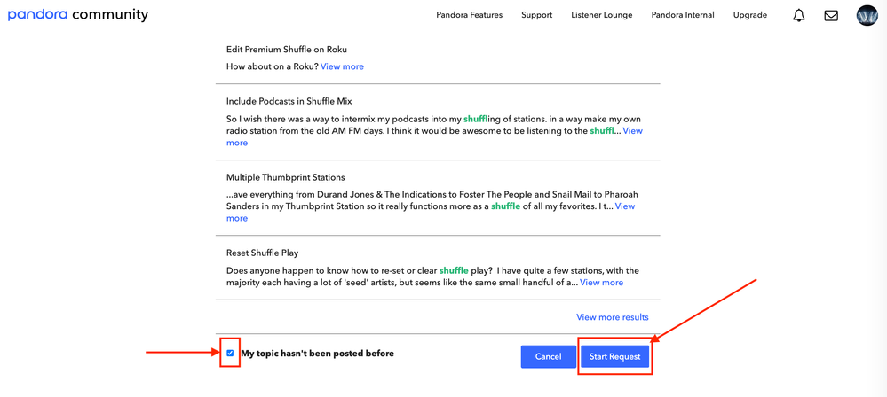
Task: Open the Support menu
Action: 536,15
